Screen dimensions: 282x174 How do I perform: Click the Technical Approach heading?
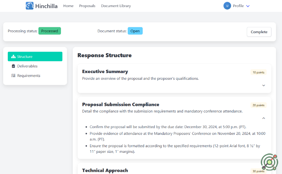(x=105, y=170)
